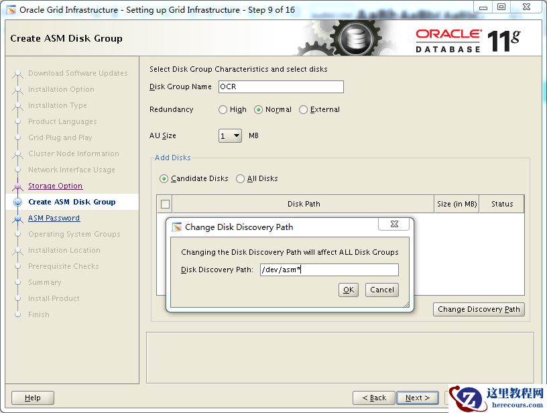547x413 pixels.
Task: Click the Status column header
Action: tap(502, 204)
